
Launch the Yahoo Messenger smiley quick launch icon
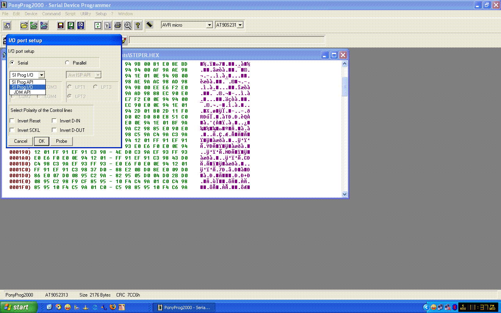pos(68,307)
